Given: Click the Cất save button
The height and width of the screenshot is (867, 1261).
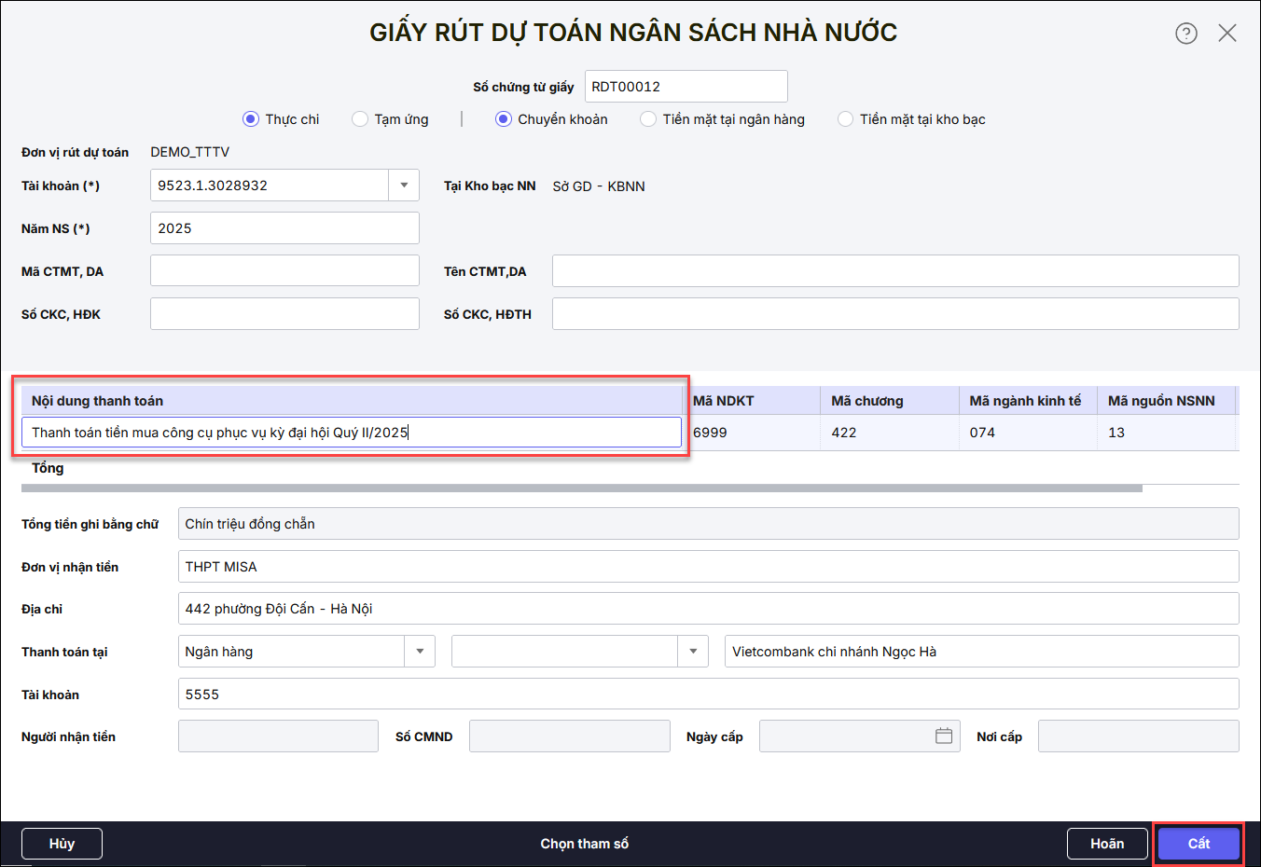Looking at the screenshot, I should 1199,844.
